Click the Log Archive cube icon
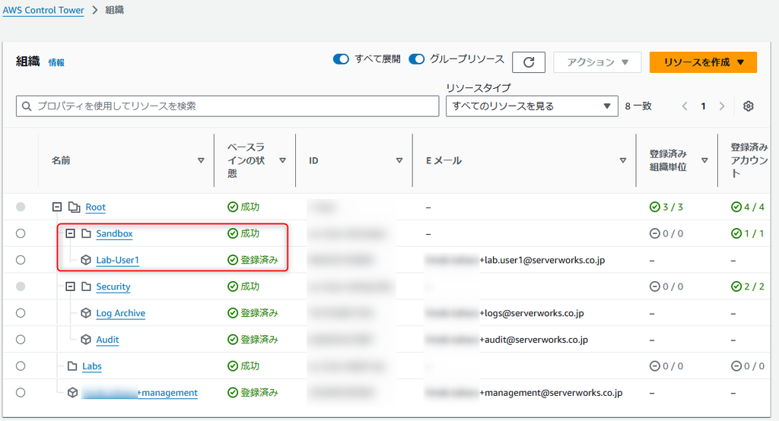779x421 pixels. click(86, 313)
